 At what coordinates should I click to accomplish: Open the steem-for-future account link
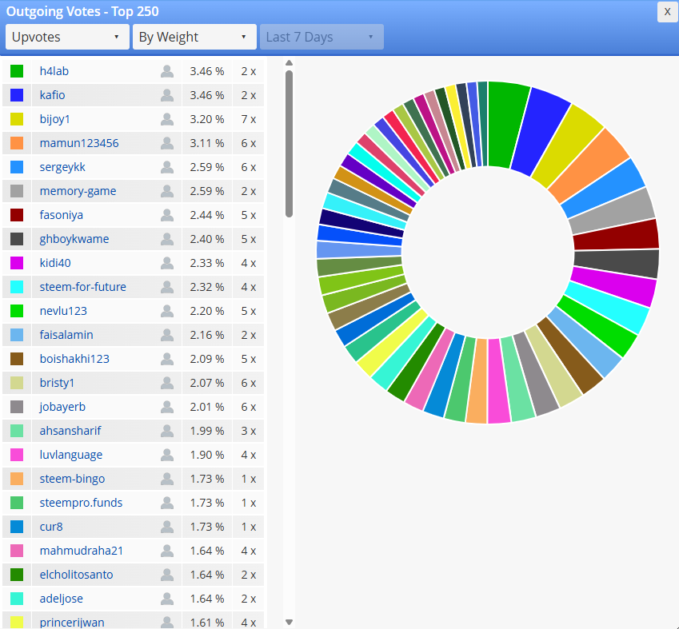tap(82, 287)
